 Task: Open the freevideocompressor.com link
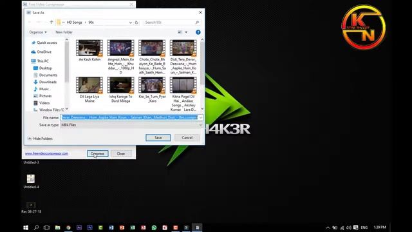pyautogui.click(x=46, y=153)
